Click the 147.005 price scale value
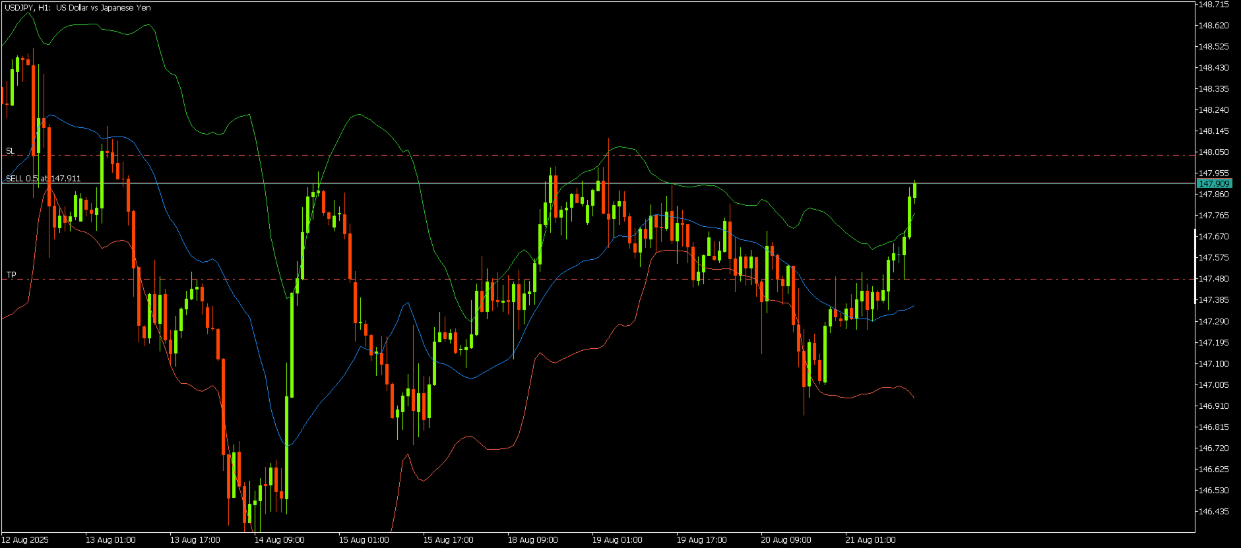1241x548 pixels. pyautogui.click(x=1214, y=385)
